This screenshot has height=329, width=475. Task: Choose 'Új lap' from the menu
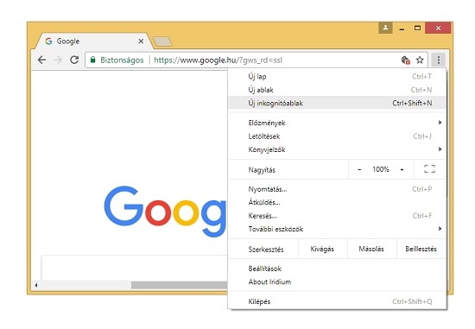coord(337,76)
